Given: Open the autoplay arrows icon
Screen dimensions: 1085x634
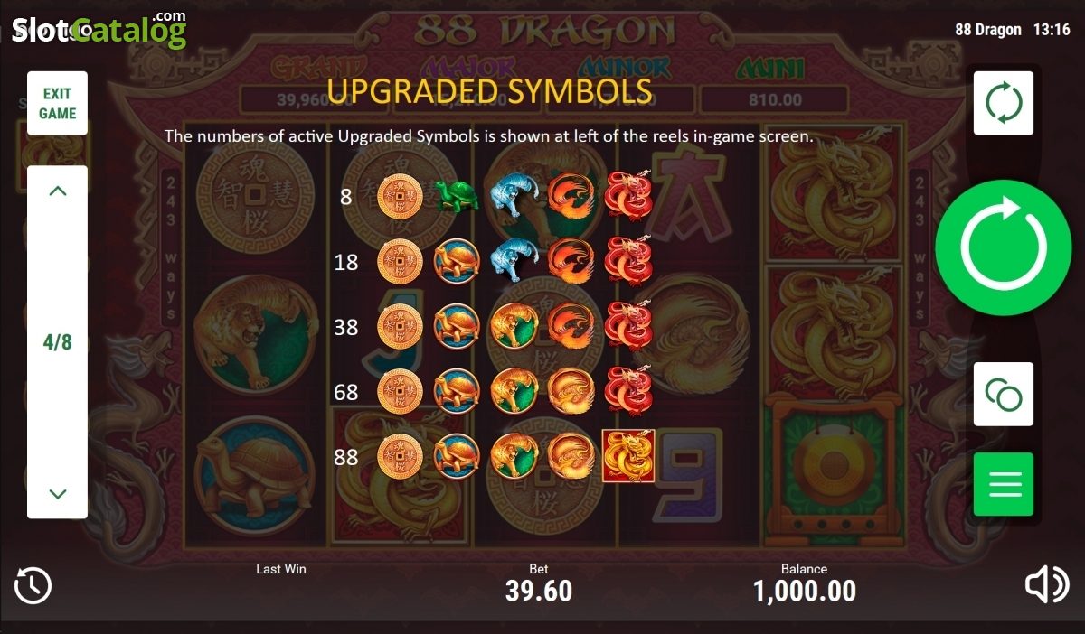Looking at the screenshot, I should point(1004,104).
